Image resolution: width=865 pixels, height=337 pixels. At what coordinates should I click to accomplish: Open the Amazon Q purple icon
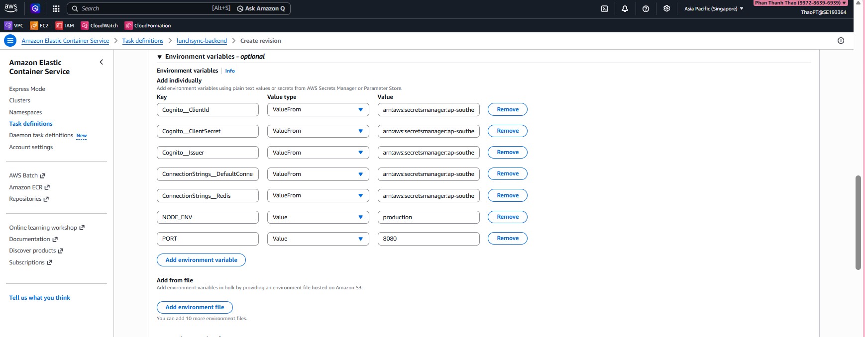tap(35, 8)
